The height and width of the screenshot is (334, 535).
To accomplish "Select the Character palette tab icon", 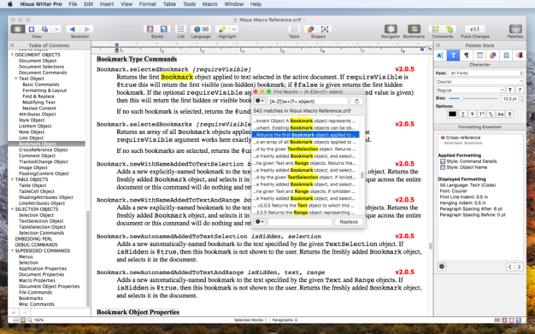I will pos(453,56).
